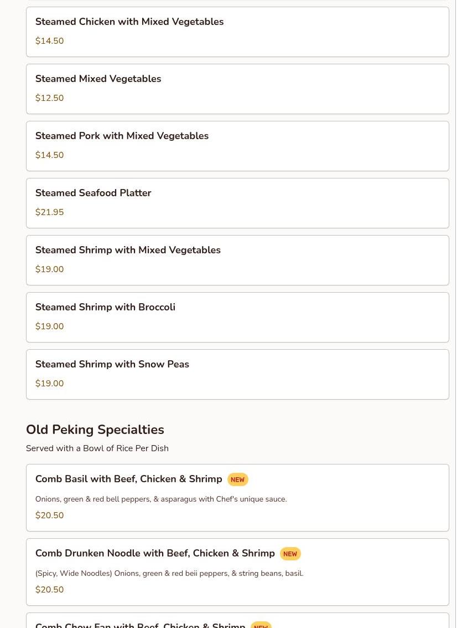Select Comb Drunken Noodle menu item
The height and width of the screenshot is (628, 467).
coord(155,554)
